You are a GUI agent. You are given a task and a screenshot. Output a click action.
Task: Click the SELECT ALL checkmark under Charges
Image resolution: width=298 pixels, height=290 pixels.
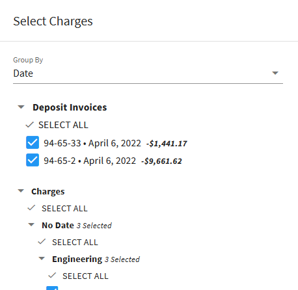(x=31, y=208)
